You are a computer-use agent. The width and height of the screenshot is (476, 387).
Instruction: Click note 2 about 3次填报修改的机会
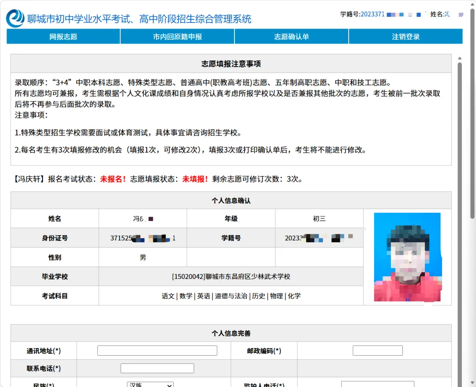tap(190, 150)
